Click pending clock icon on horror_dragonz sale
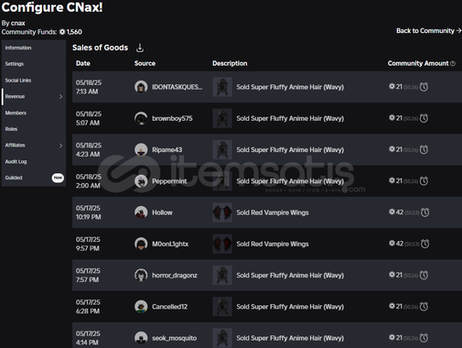The height and width of the screenshot is (348, 462). click(x=424, y=276)
